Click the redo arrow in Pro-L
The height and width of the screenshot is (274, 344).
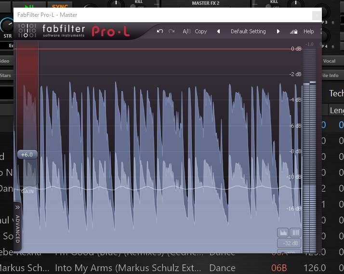coord(172,31)
